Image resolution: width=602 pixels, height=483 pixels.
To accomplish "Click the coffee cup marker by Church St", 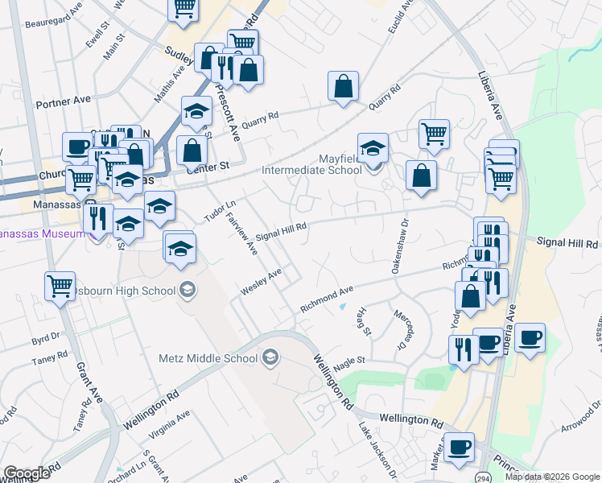I will [76, 150].
